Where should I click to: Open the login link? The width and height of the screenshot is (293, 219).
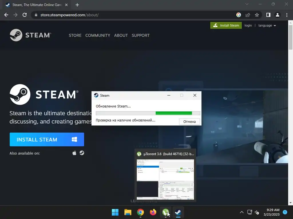click(x=248, y=25)
